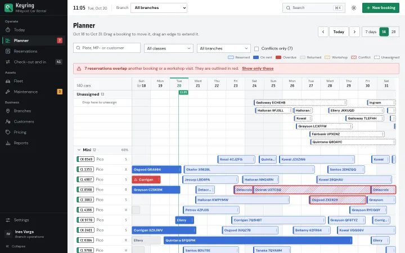Click the Tue 20 column header
The width and height of the screenshot is (405, 253).
pyautogui.click(x=179, y=83)
